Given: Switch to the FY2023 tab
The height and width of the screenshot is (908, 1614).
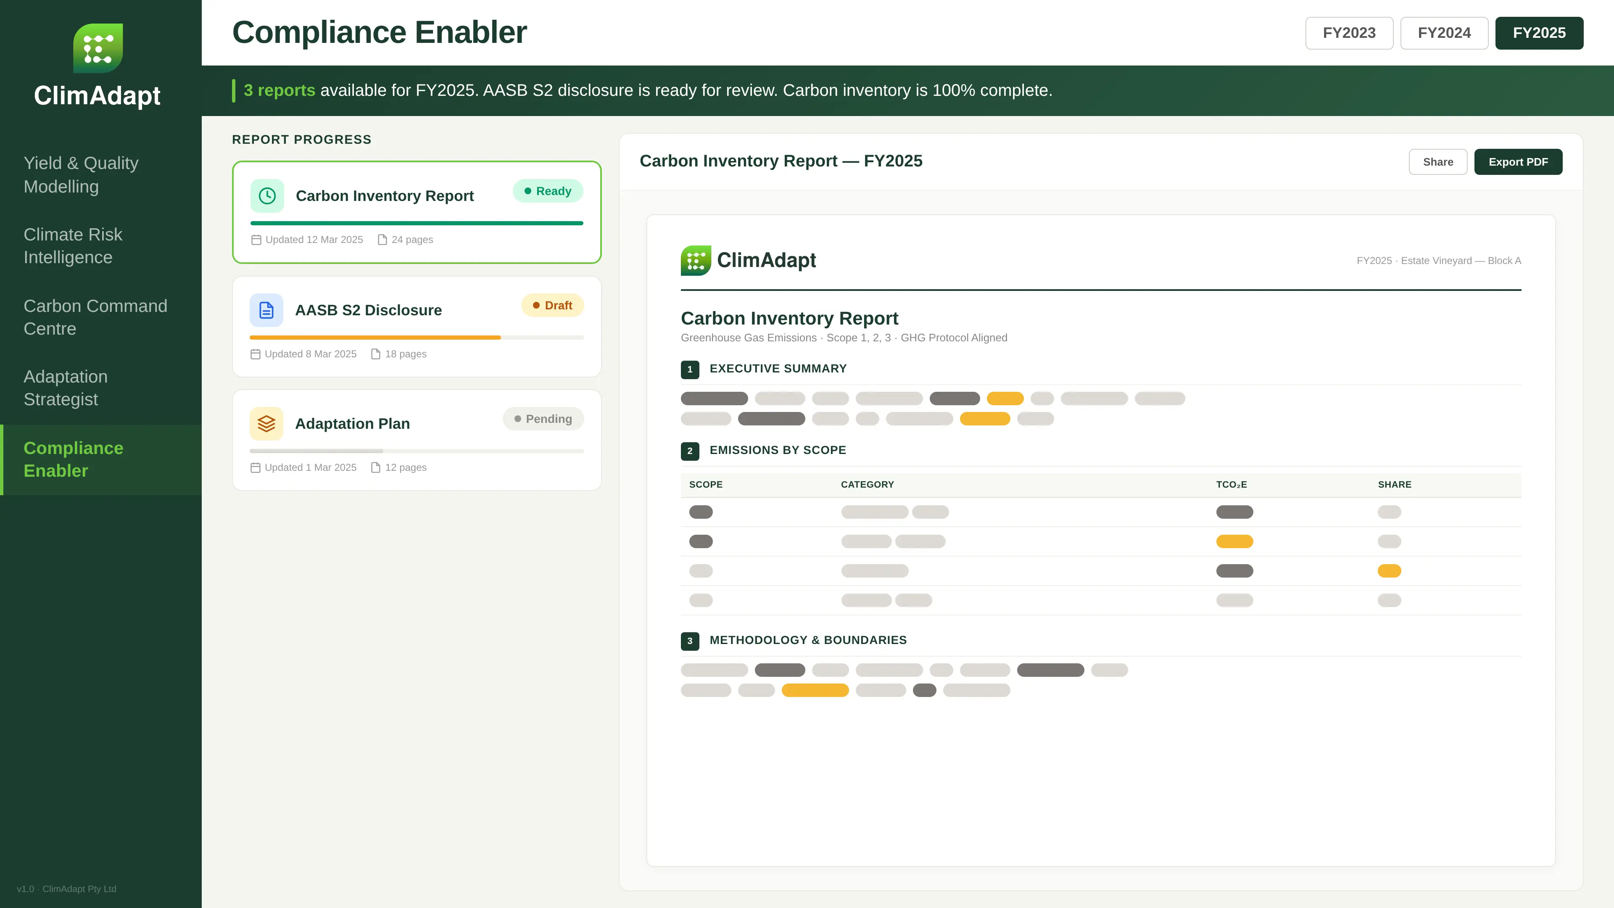Looking at the screenshot, I should click(1349, 33).
